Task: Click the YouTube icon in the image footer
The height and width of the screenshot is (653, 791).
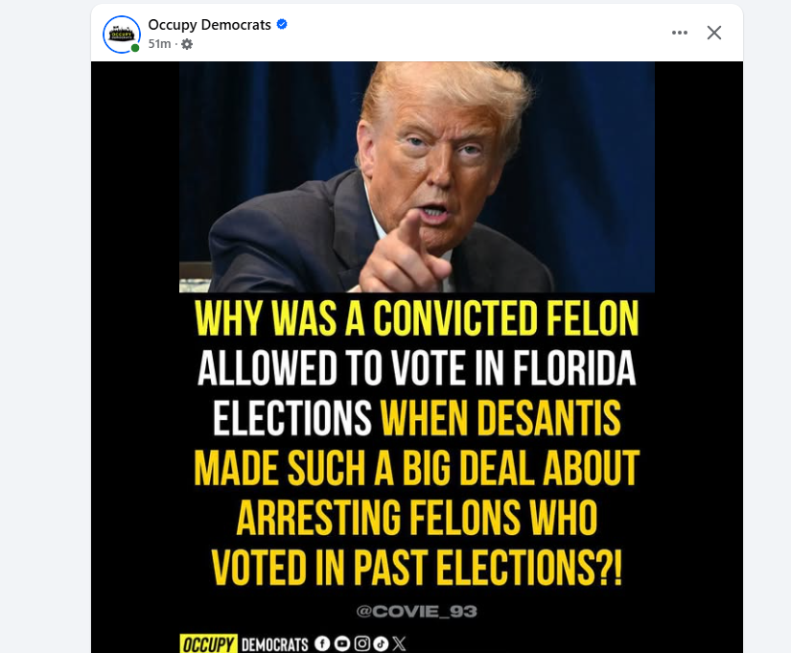Action: (x=342, y=644)
